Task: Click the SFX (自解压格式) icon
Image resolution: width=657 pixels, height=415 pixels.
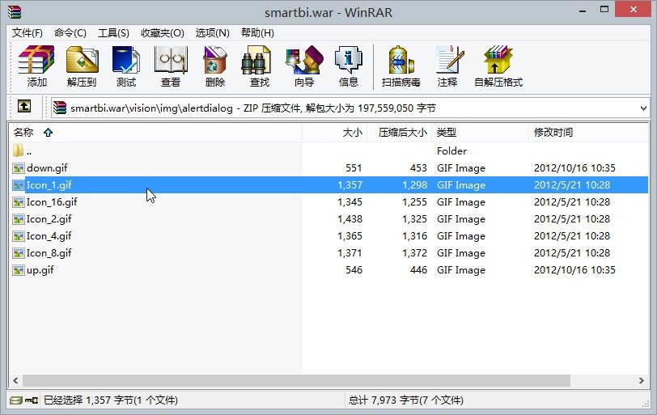Action: pos(498,66)
